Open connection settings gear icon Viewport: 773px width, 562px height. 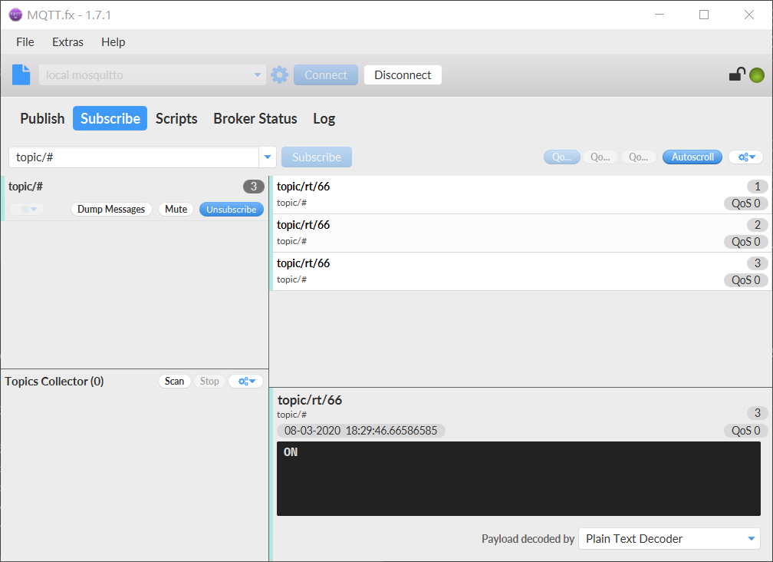tap(279, 75)
